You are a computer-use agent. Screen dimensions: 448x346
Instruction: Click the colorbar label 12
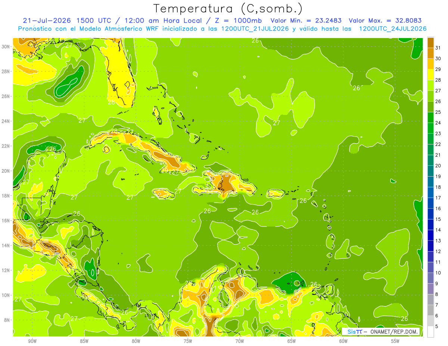[438, 251]
